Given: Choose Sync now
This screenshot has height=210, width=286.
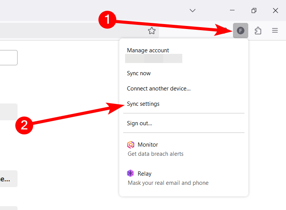Looking at the screenshot, I should (x=139, y=73).
